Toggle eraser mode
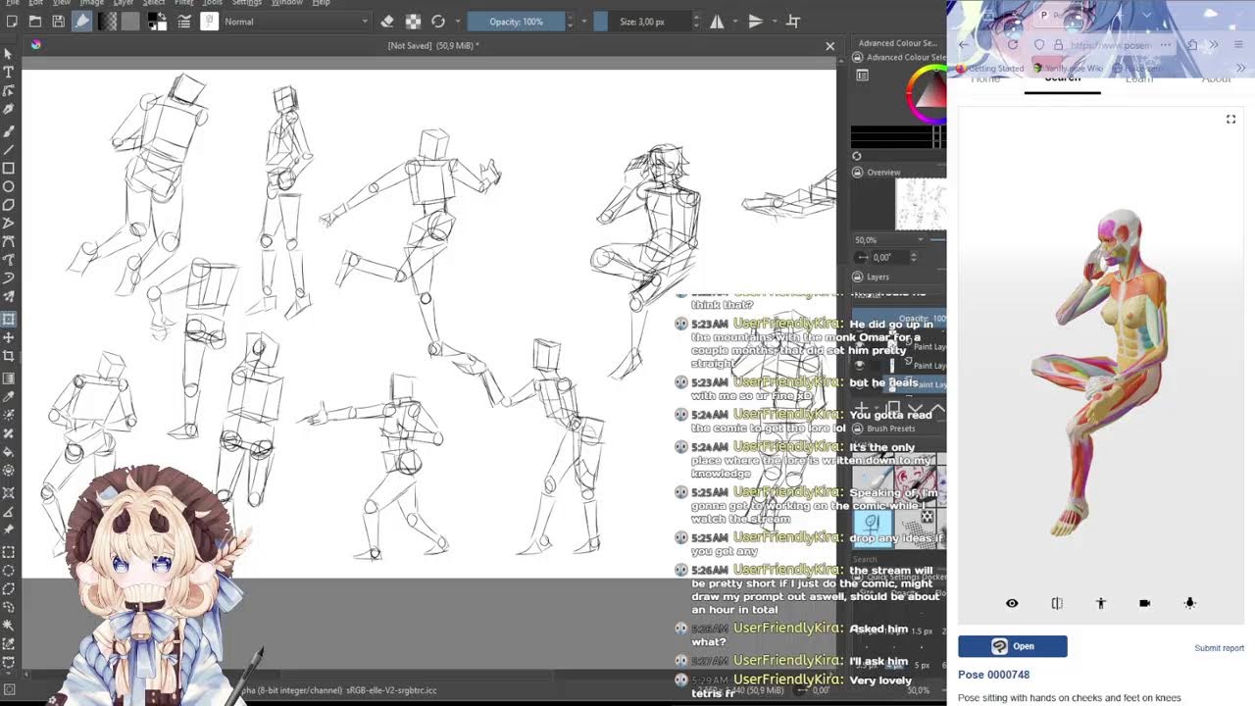1255x706 pixels. click(387, 22)
